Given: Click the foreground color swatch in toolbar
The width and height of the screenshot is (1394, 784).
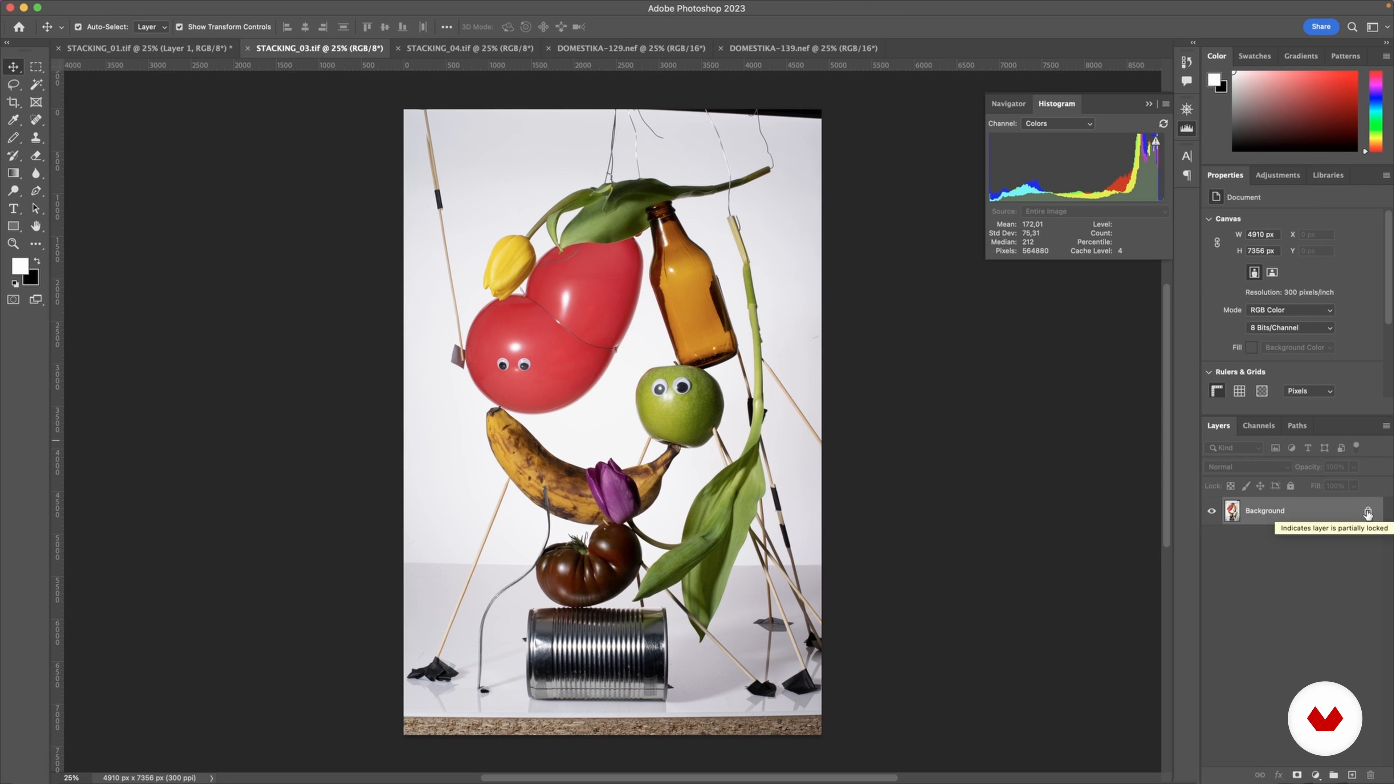Looking at the screenshot, I should 20,266.
